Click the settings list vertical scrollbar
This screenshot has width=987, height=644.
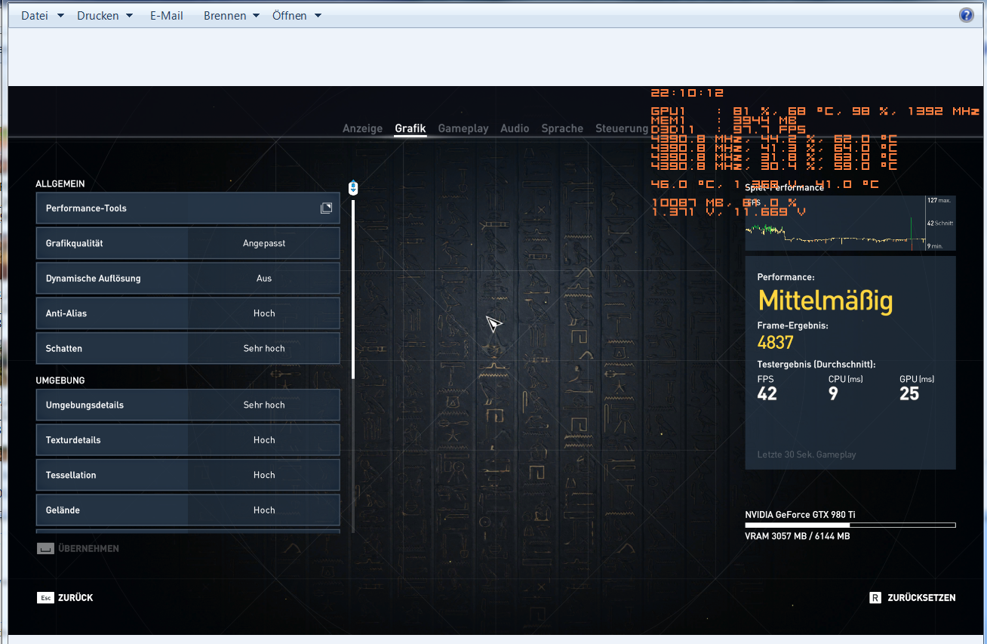pos(353,288)
